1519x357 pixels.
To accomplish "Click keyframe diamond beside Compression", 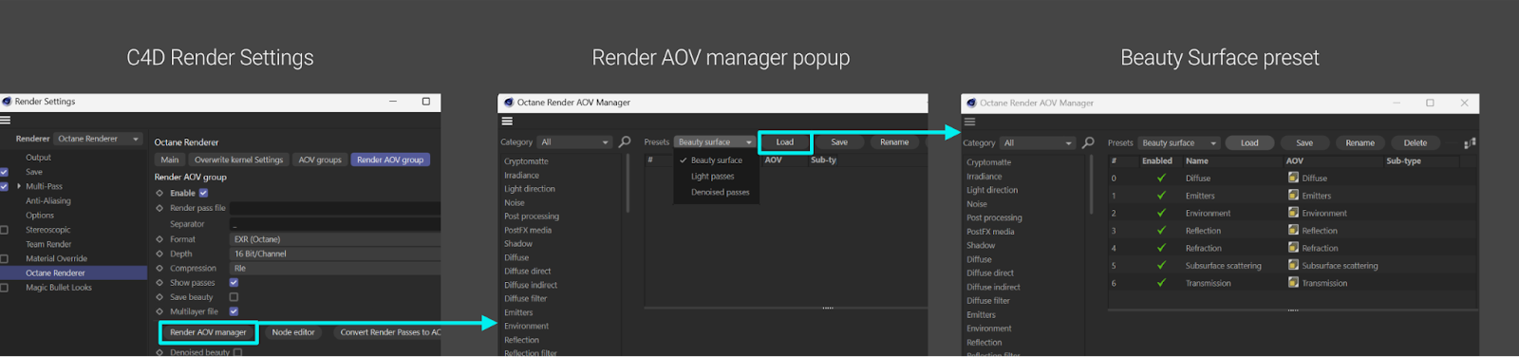I will point(159,268).
